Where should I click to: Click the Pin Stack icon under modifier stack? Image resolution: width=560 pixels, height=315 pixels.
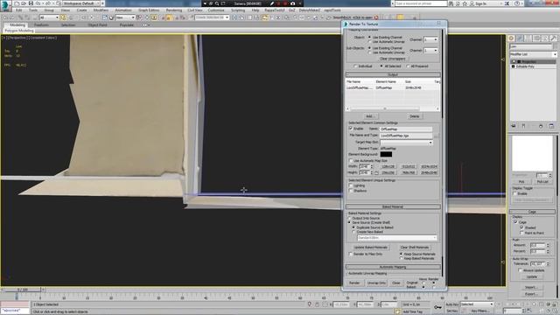(514, 126)
